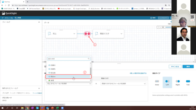The image size is (196, 110).
Task: Open the Introducing Insight YouTube bookmark
Action: 65,9
